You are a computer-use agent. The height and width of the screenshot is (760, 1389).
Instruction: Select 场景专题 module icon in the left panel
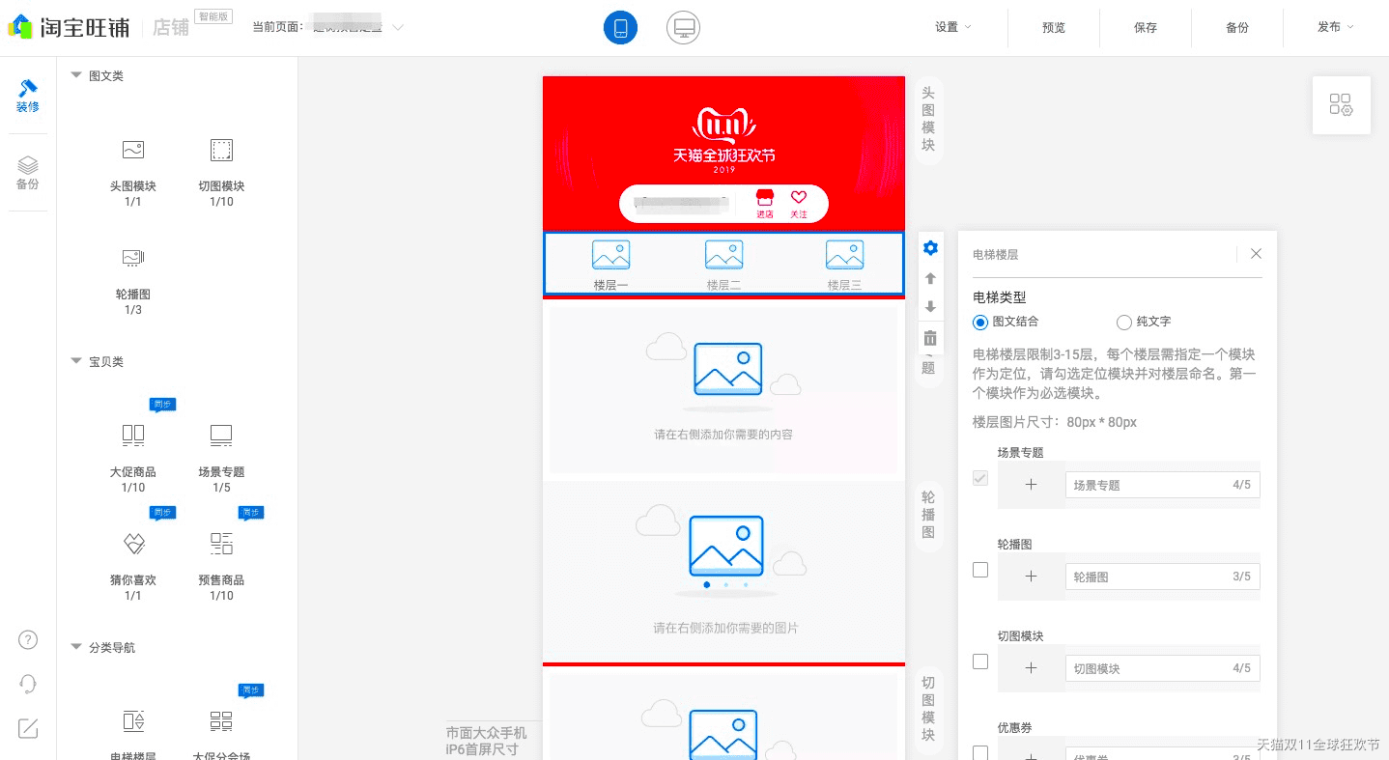[221, 436]
